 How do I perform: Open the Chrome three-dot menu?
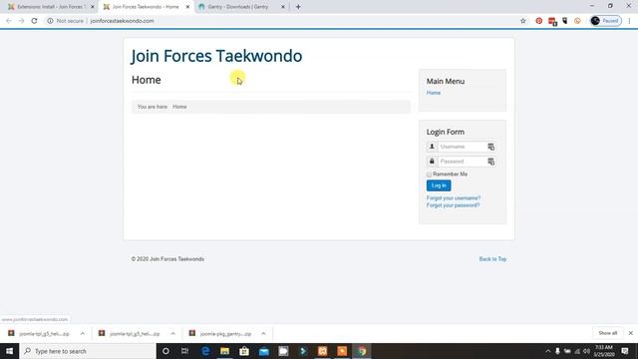[x=629, y=21]
